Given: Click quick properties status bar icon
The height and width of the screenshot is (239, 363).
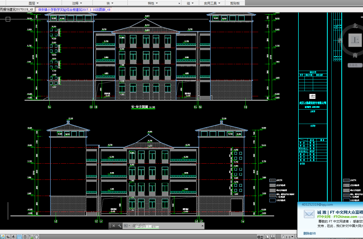Looking at the screenshot, I should [x=25, y=237].
